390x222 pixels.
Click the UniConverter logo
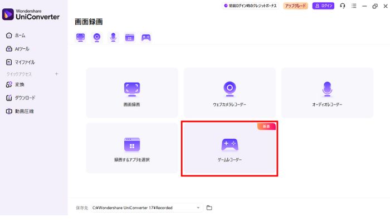31,14
